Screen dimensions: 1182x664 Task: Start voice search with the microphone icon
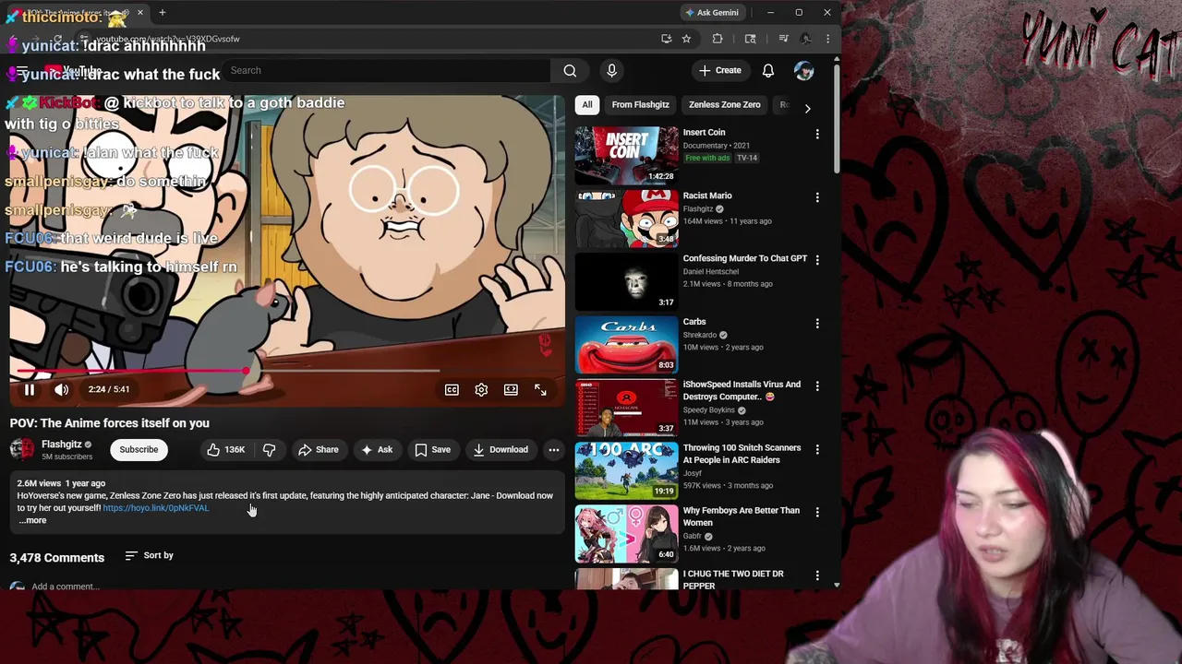[611, 71]
